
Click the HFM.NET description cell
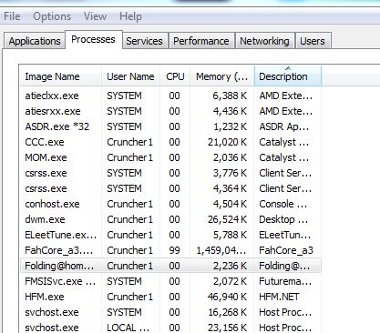279,297
